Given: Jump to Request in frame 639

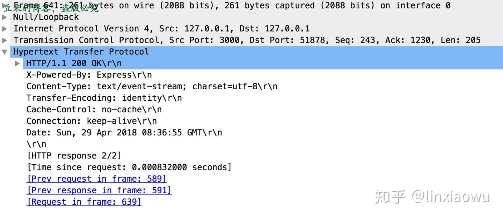Looking at the screenshot, I should click(x=84, y=202).
